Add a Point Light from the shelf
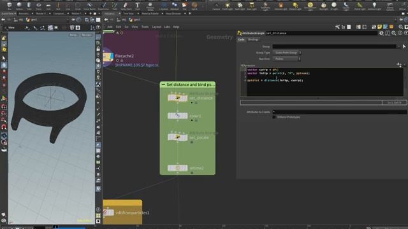Image resolution: width=408 pixels, height=229 pixels. [x=227, y=6]
